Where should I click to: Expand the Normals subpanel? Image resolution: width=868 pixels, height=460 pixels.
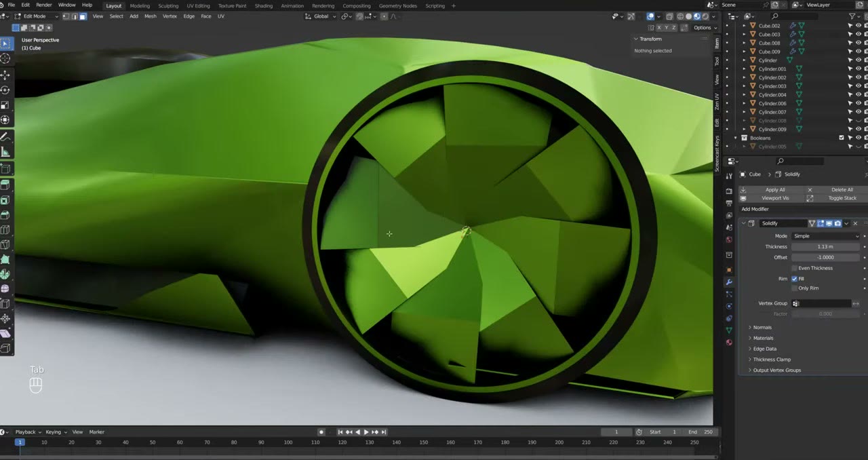click(x=762, y=328)
